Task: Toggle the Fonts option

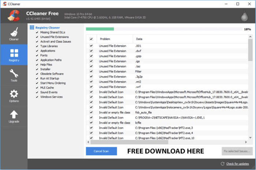Action: [37, 56]
